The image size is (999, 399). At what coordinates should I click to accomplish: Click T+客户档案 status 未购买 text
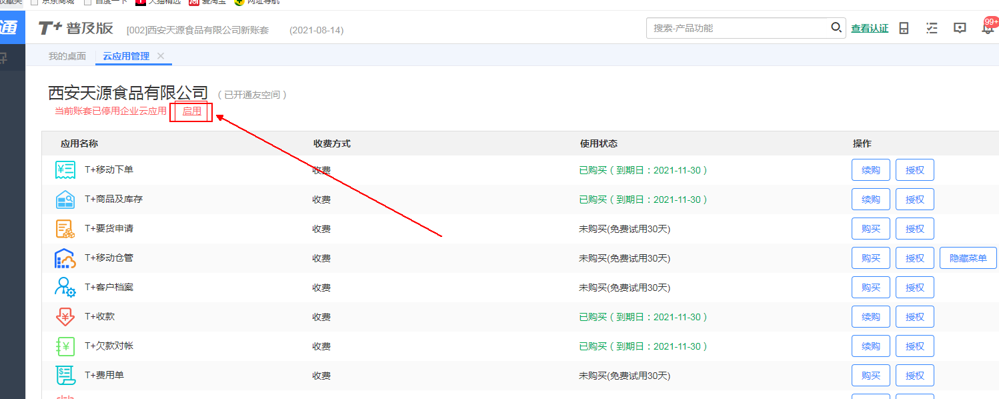[x=625, y=288]
